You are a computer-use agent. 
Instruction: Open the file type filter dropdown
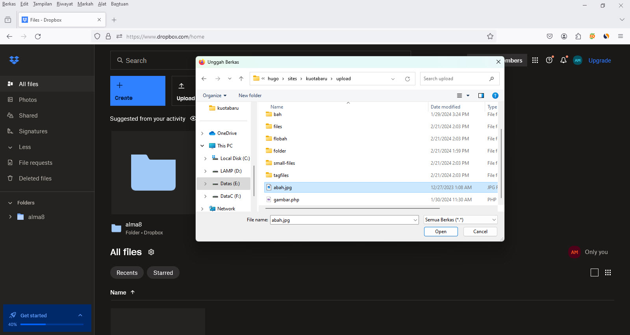tap(460, 220)
